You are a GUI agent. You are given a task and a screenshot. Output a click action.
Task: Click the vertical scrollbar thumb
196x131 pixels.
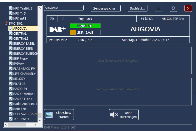coord(40,116)
